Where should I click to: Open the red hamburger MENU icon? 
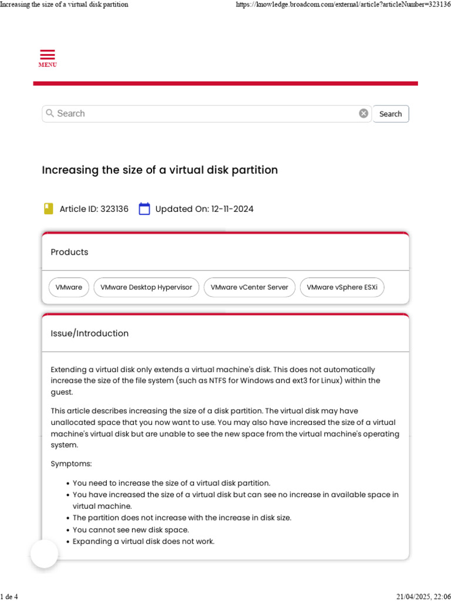click(x=48, y=59)
